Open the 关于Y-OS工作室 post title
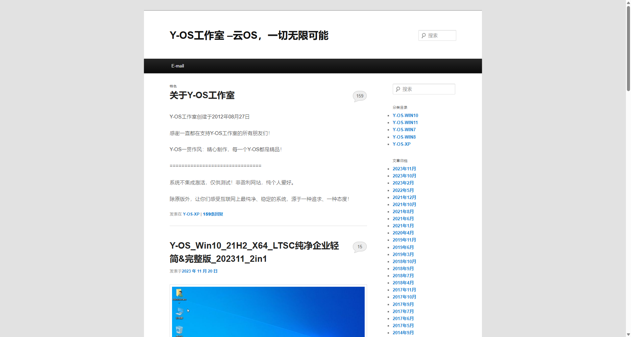This screenshot has height=337, width=631. [202, 95]
